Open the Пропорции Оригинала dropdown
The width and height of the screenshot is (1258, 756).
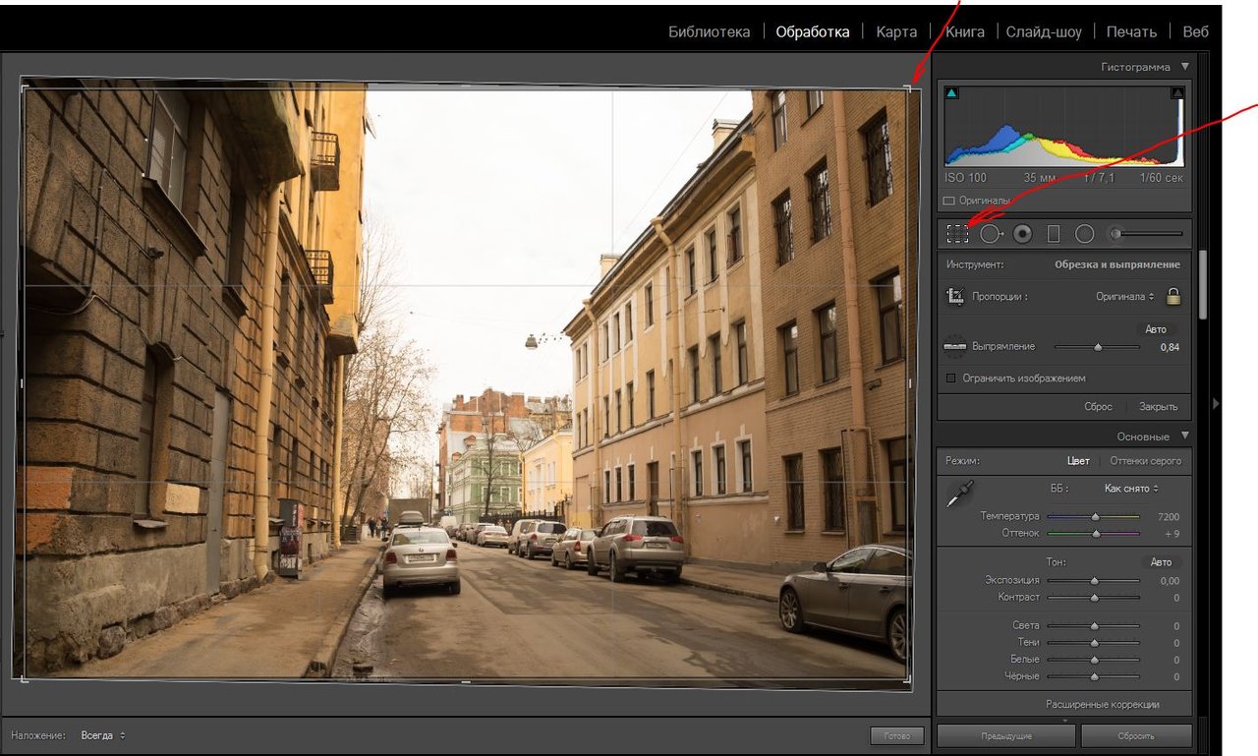[1125, 296]
